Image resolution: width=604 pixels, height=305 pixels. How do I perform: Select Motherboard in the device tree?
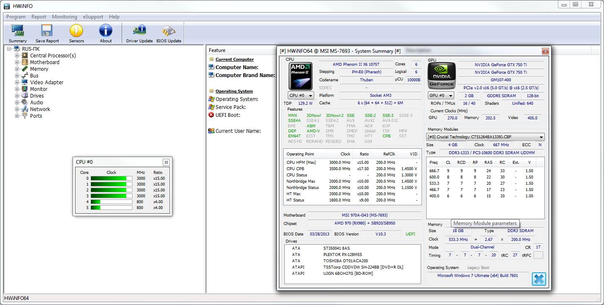coord(44,62)
